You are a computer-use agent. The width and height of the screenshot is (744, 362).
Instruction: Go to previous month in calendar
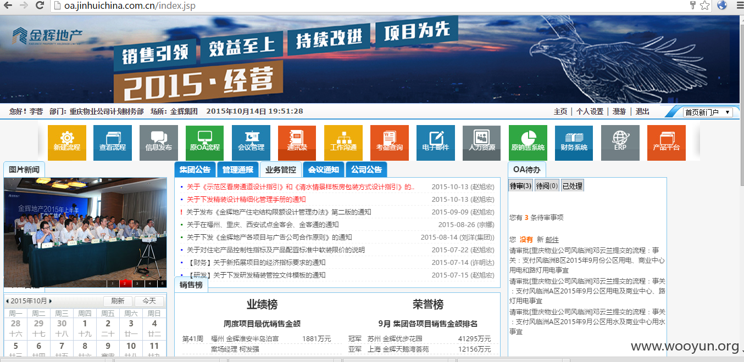pyautogui.click(x=7, y=301)
